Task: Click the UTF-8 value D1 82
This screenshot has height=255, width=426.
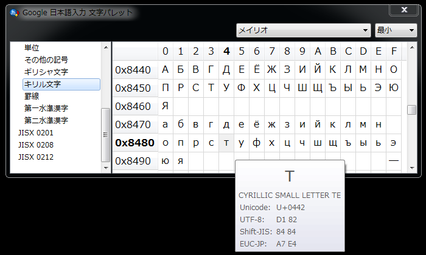Action: tap(287, 220)
